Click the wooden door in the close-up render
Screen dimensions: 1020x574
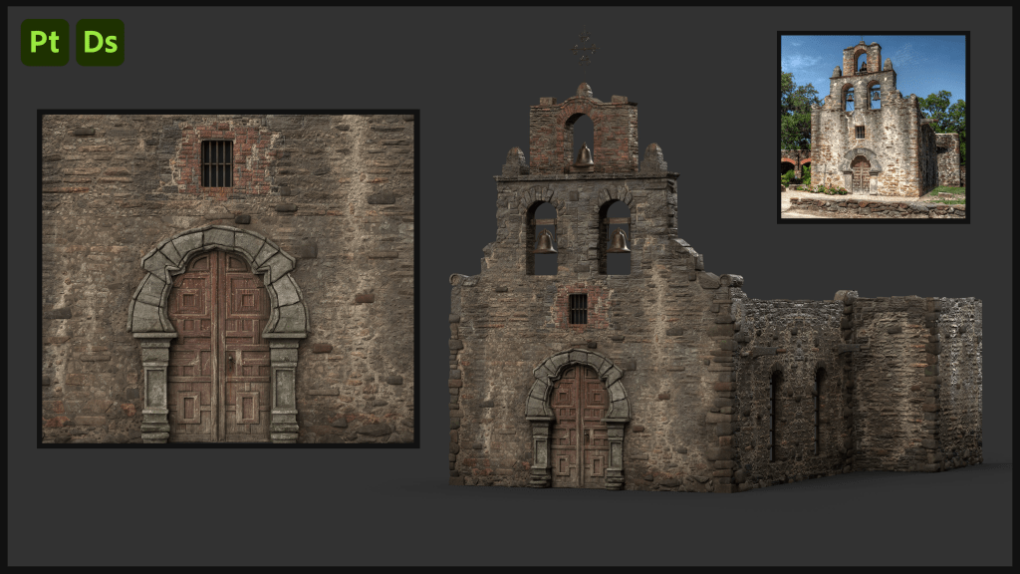[219, 349]
